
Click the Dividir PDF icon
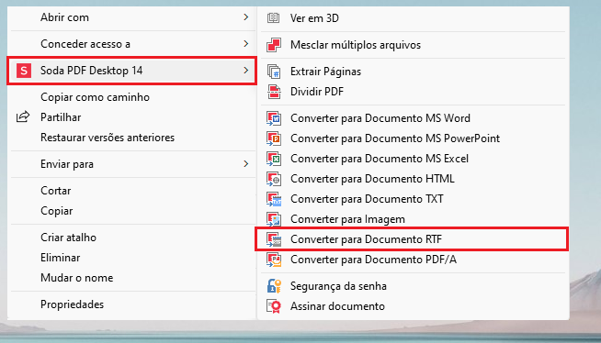click(x=274, y=92)
